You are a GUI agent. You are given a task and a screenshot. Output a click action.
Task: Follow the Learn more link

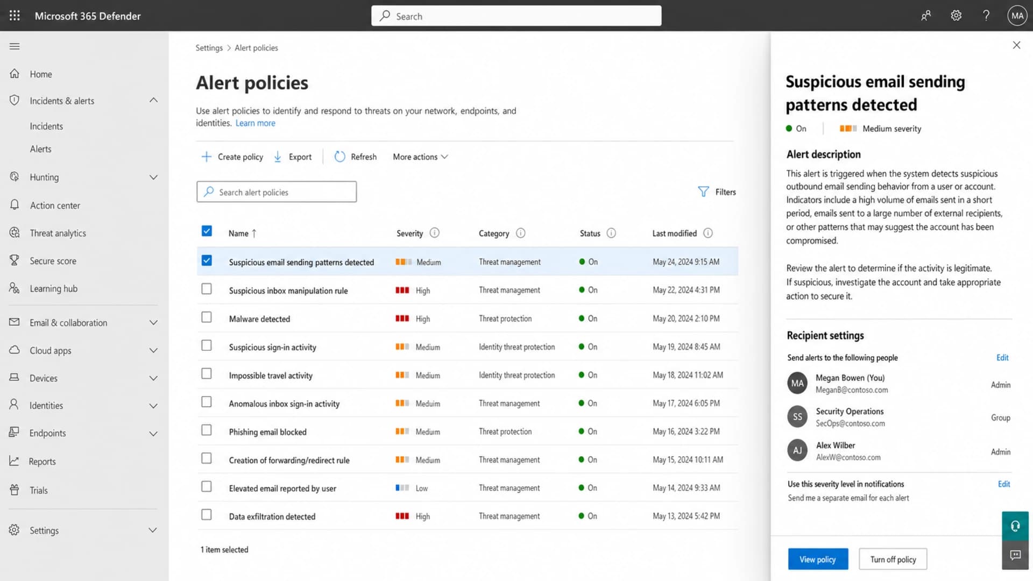click(x=255, y=123)
